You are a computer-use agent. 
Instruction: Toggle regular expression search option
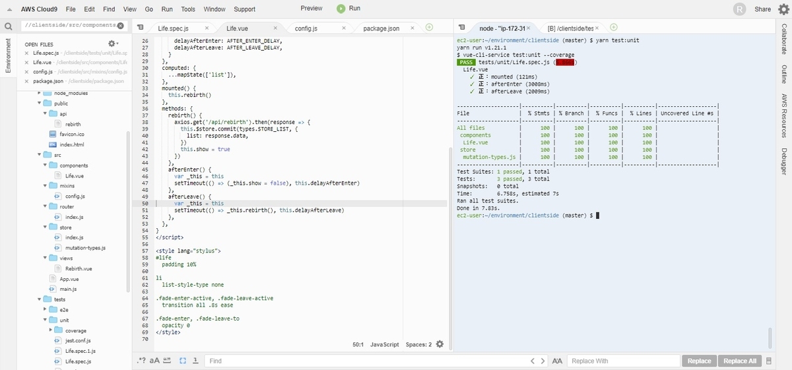[141, 361]
